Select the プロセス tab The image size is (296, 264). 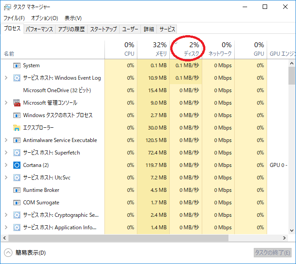(x=12, y=28)
